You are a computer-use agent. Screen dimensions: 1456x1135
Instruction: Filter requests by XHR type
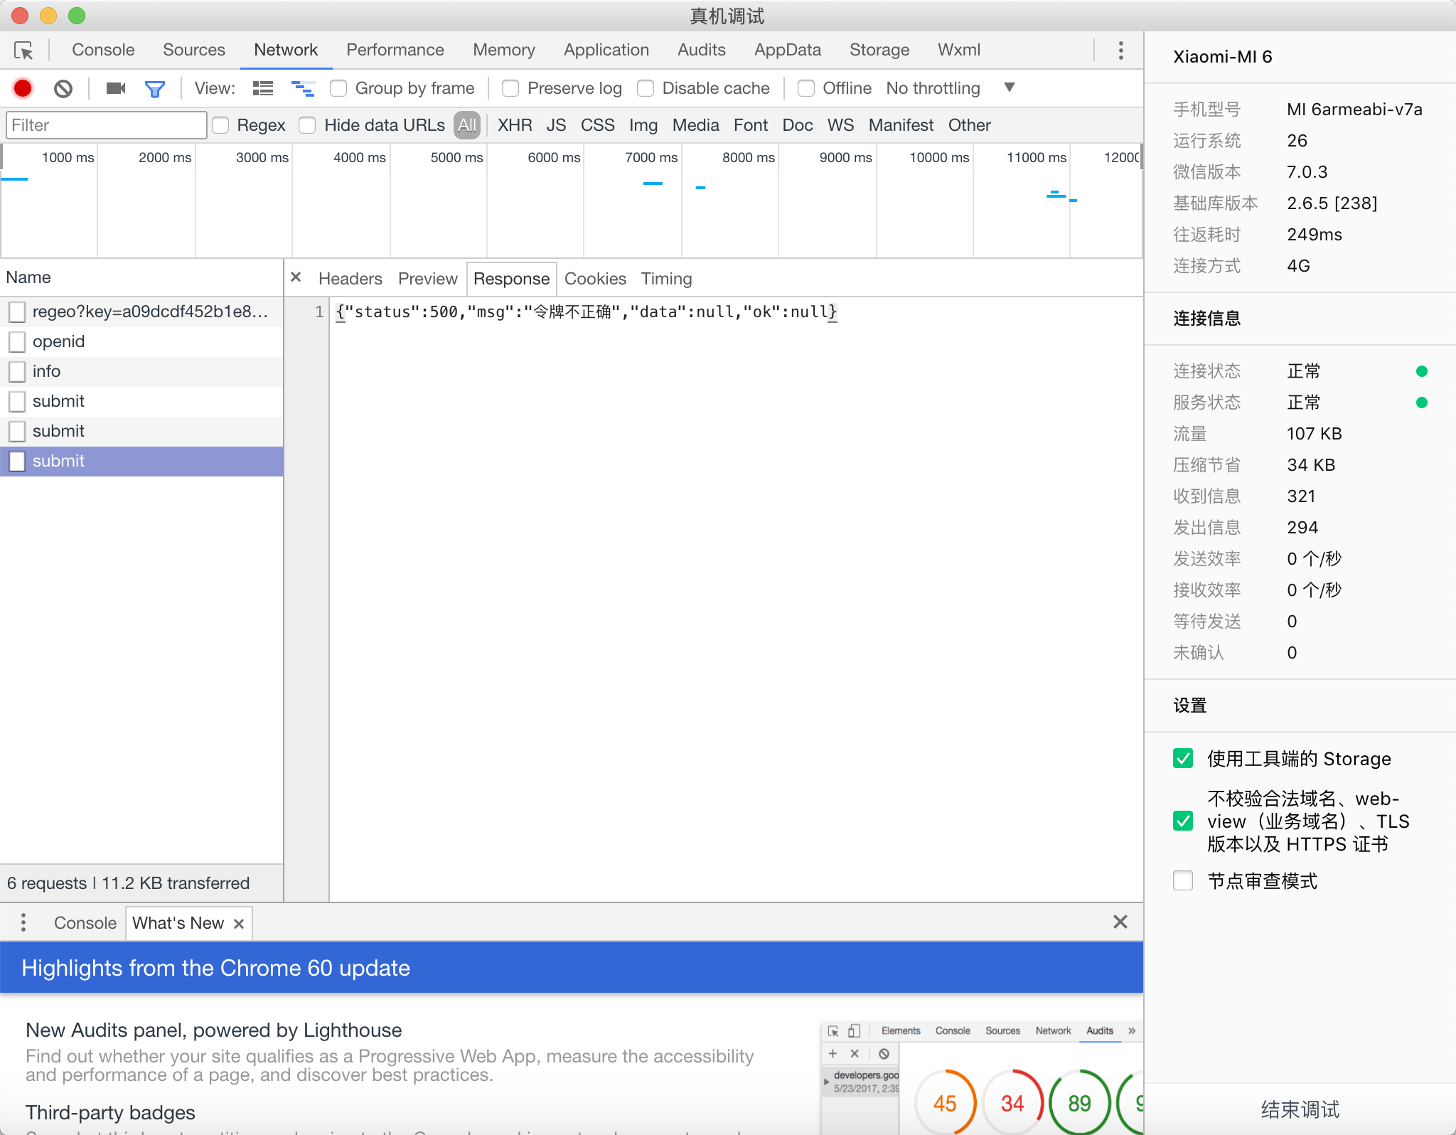pyautogui.click(x=514, y=125)
